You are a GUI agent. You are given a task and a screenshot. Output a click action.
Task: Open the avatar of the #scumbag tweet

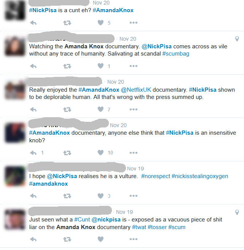click(x=15, y=46)
